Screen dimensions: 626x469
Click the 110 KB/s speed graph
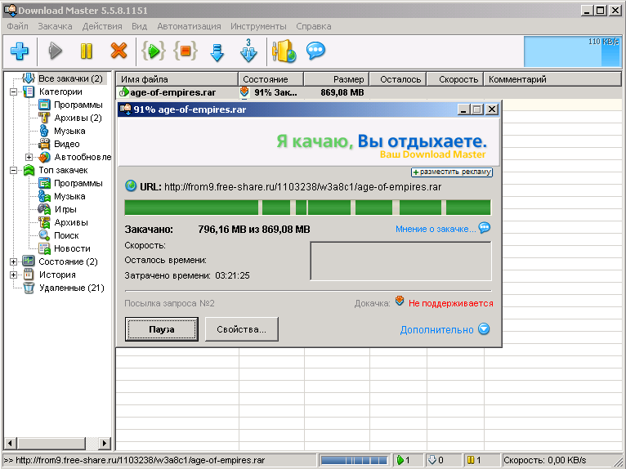pyautogui.click(x=573, y=51)
